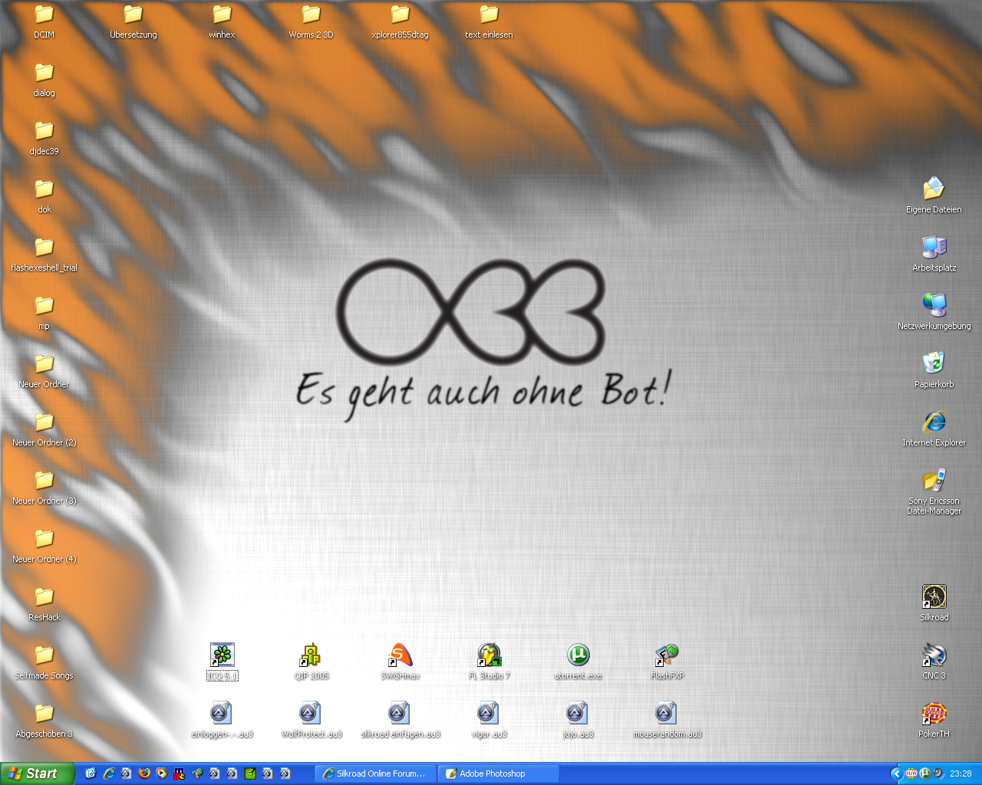Click the Arbeitsplatz desktop icon
The image size is (982, 785).
[934, 248]
